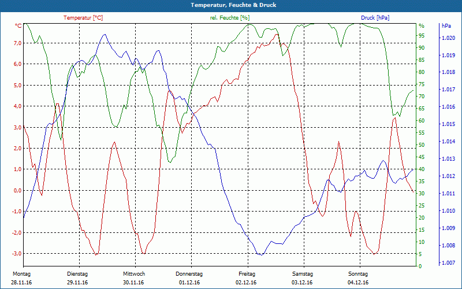Click the date '30.11.16'
This screenshot has height=289, width=462.
tap(133, 283)
